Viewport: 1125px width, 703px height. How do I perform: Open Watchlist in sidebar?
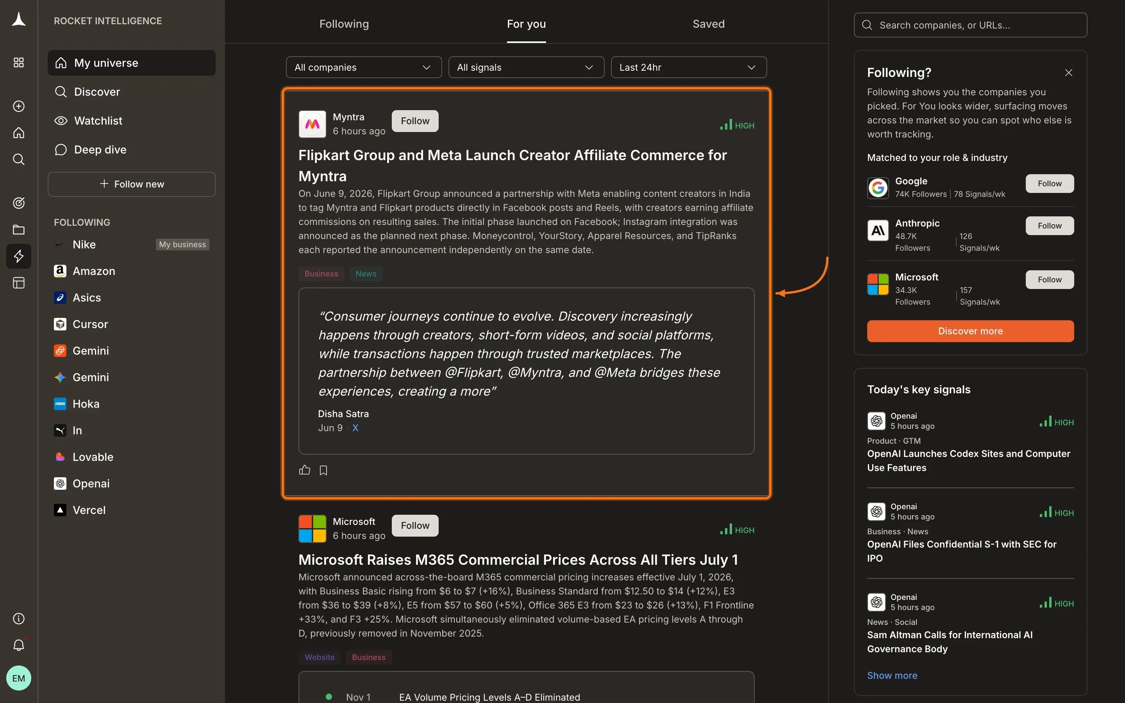pos(132,120)
